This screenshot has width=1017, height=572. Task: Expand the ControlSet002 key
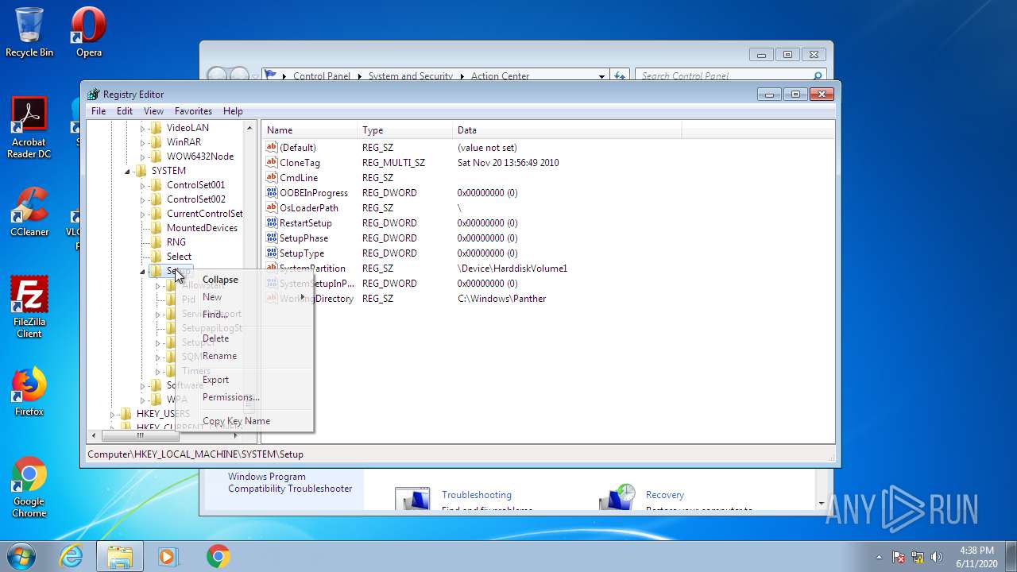tap(143, 199)
